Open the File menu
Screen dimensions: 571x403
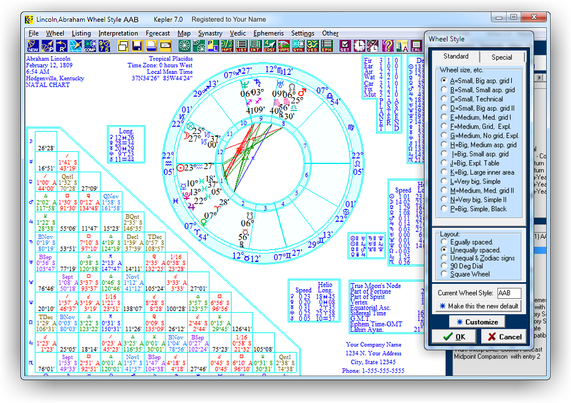pos(34,33)
